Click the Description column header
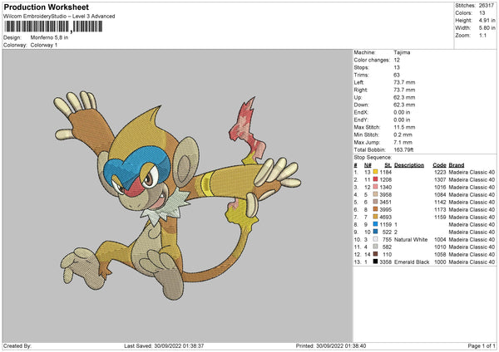499x352 pixels. point(409,164)
